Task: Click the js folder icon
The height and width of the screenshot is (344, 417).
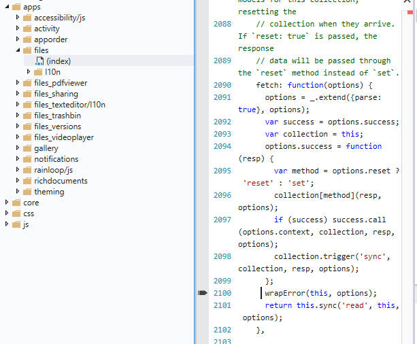Action: pyautogui.click(x=16, y=225)
